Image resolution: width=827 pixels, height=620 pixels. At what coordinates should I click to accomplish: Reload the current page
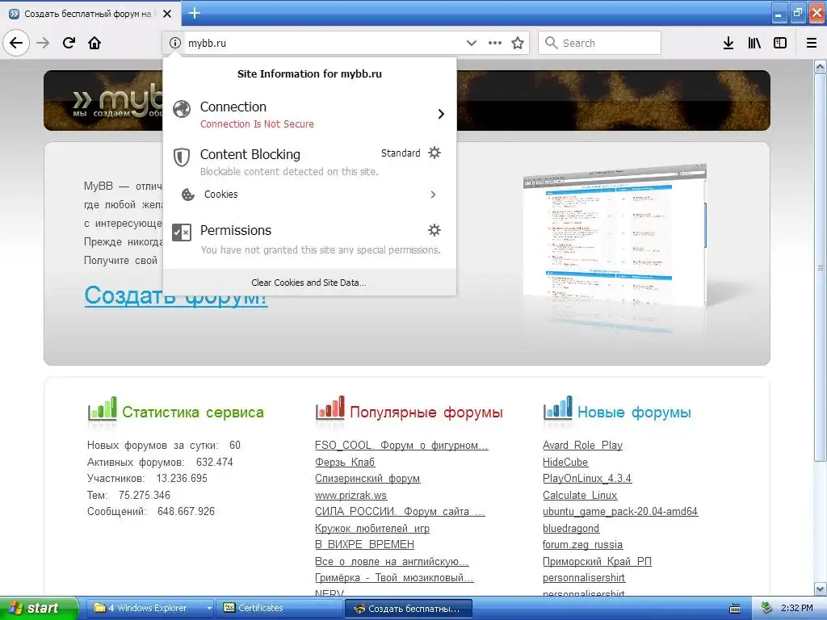[69, 43]
